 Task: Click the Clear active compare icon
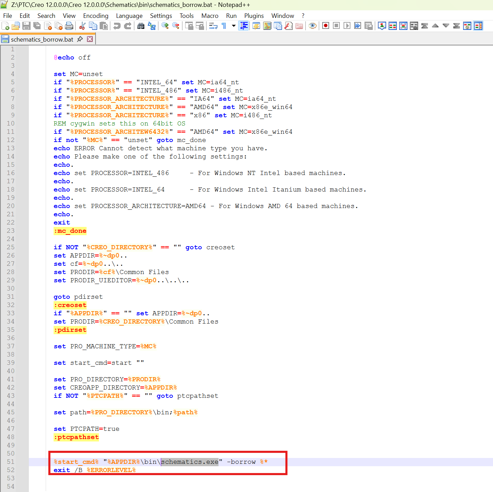414,26
